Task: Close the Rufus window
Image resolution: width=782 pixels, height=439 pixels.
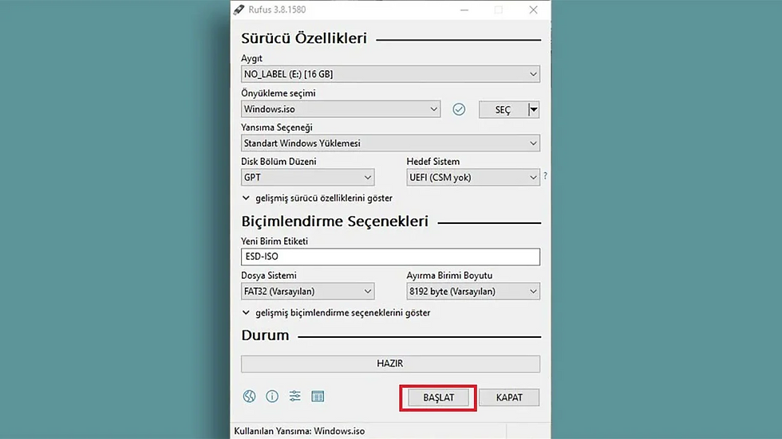Action: pos(533,10)
